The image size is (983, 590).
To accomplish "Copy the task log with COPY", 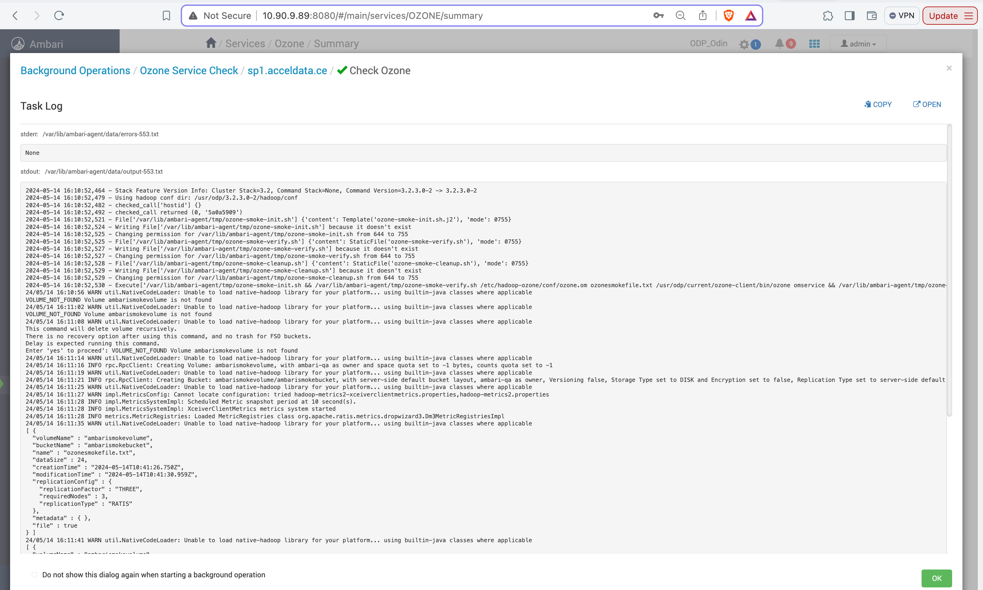I will click(878, 104).
